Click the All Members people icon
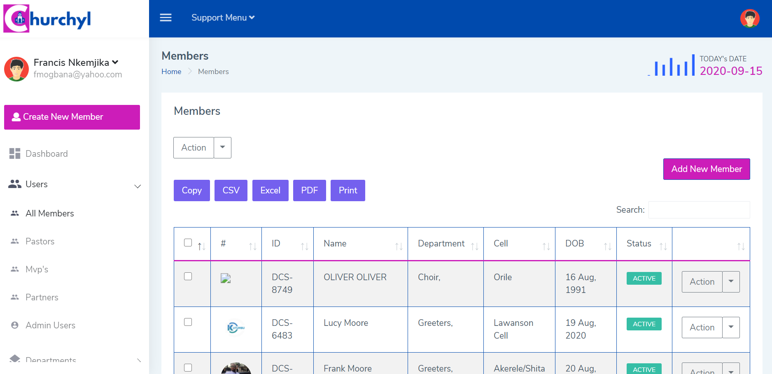 pyautogui.click(x=15, y=213)
